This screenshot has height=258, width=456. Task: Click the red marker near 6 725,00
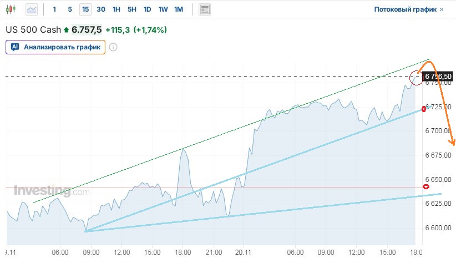click(x=424, y=109)
